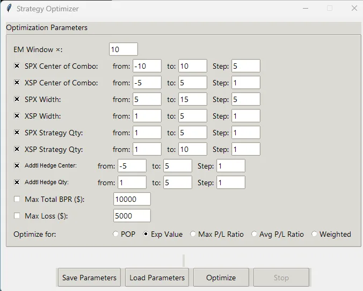Screen dimensions: 363x291
Task: Edit XSP Center of Combo to field
Action: click(x=193, y=83)
